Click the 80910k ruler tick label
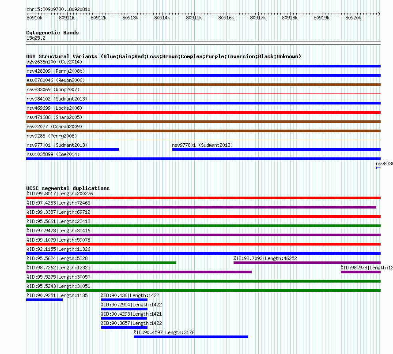This screenshot has width=393, height=354. 34,18
